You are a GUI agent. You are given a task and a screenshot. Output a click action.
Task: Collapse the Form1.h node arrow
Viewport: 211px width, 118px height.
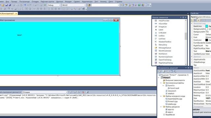point(163,86)
